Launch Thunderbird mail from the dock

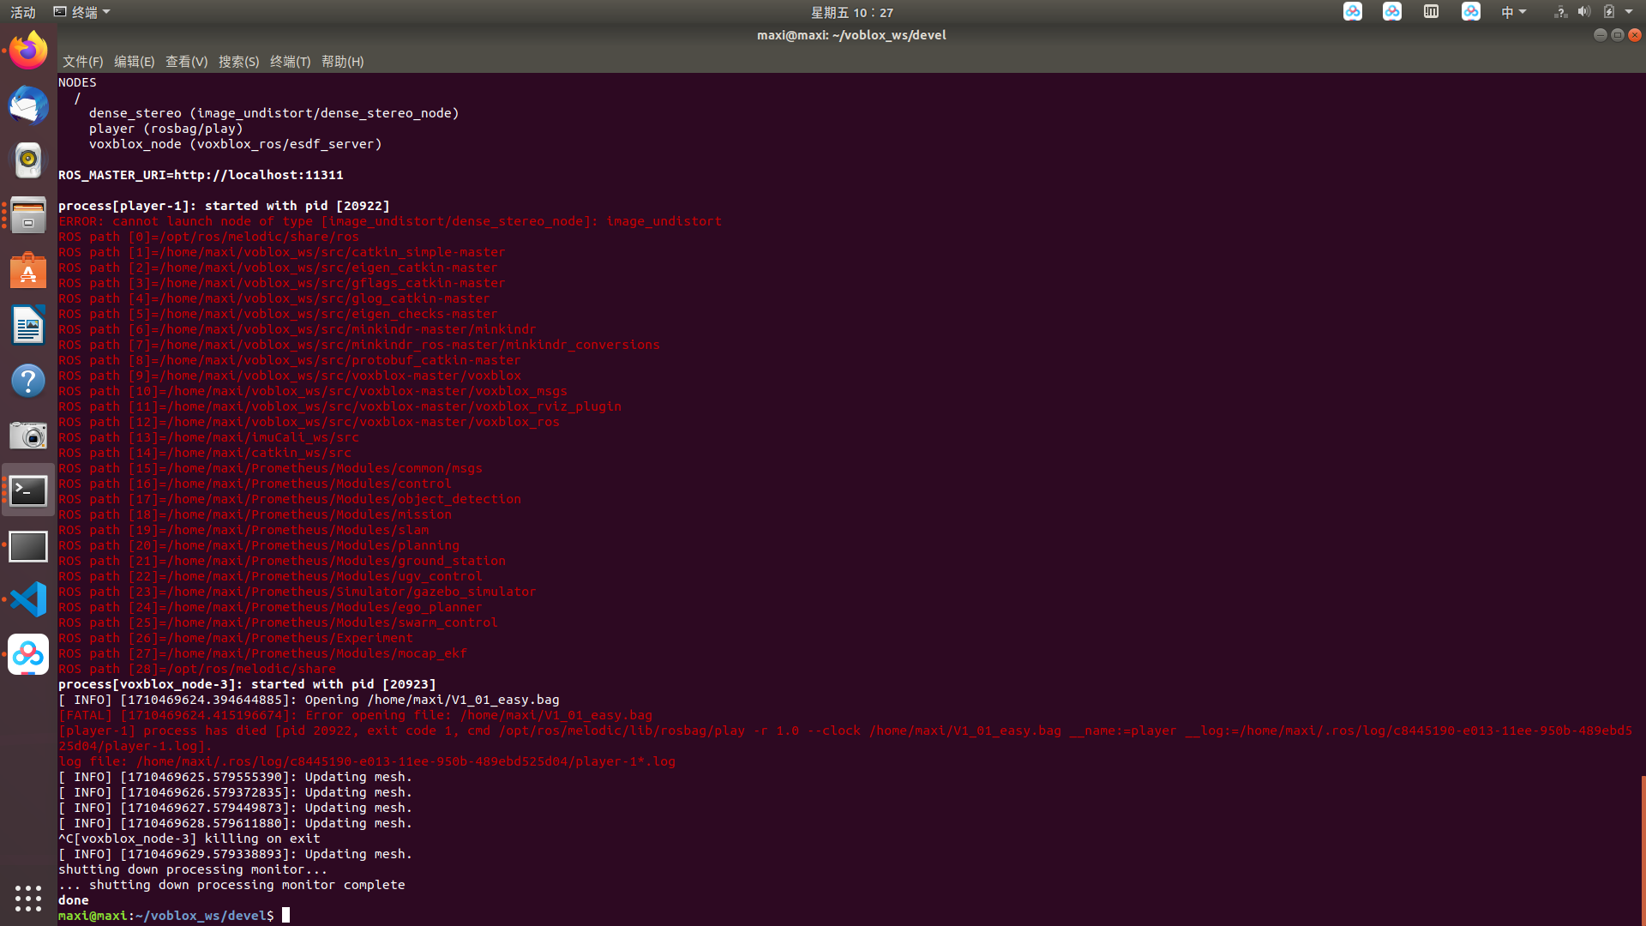point(28,106)
